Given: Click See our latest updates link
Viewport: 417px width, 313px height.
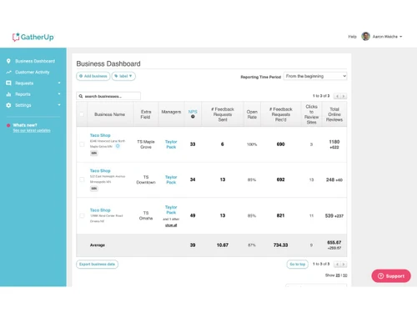Looking at the screenshot, I should pyautogui.click(x=32, y=130).
